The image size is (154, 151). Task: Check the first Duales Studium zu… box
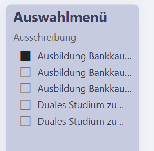(25, 104)
